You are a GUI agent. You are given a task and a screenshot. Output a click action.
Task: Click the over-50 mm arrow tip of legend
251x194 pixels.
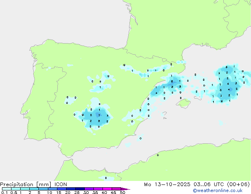(x=125, y=189)
